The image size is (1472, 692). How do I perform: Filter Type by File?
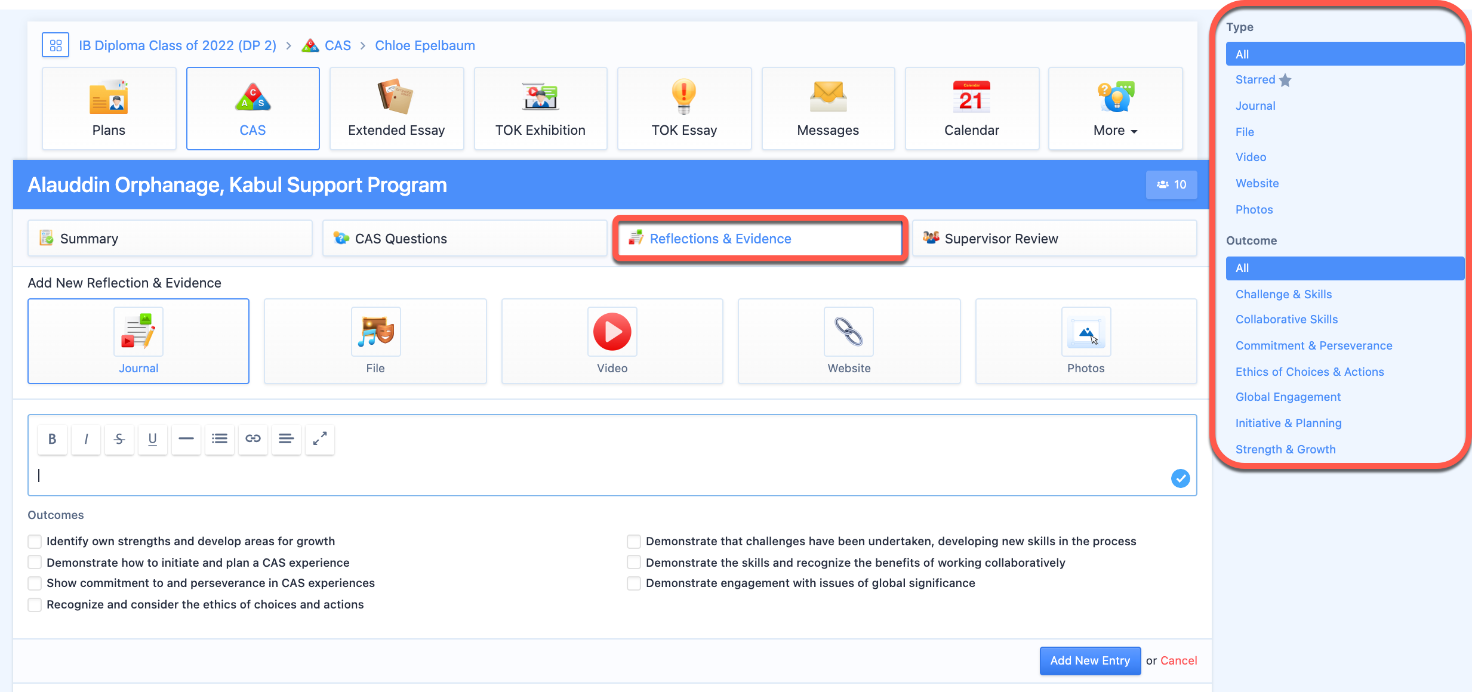coord(1245,132)
